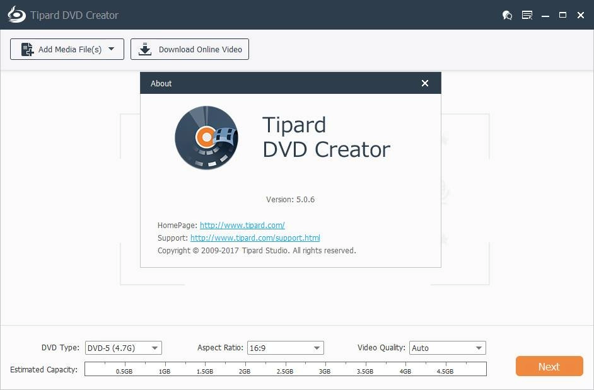Click the DVD Type label
The width and height of the screenshot is (594, 390).
click(x=61, y=348)
